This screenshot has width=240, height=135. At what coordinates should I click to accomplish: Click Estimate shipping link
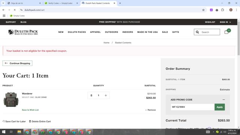225,90
